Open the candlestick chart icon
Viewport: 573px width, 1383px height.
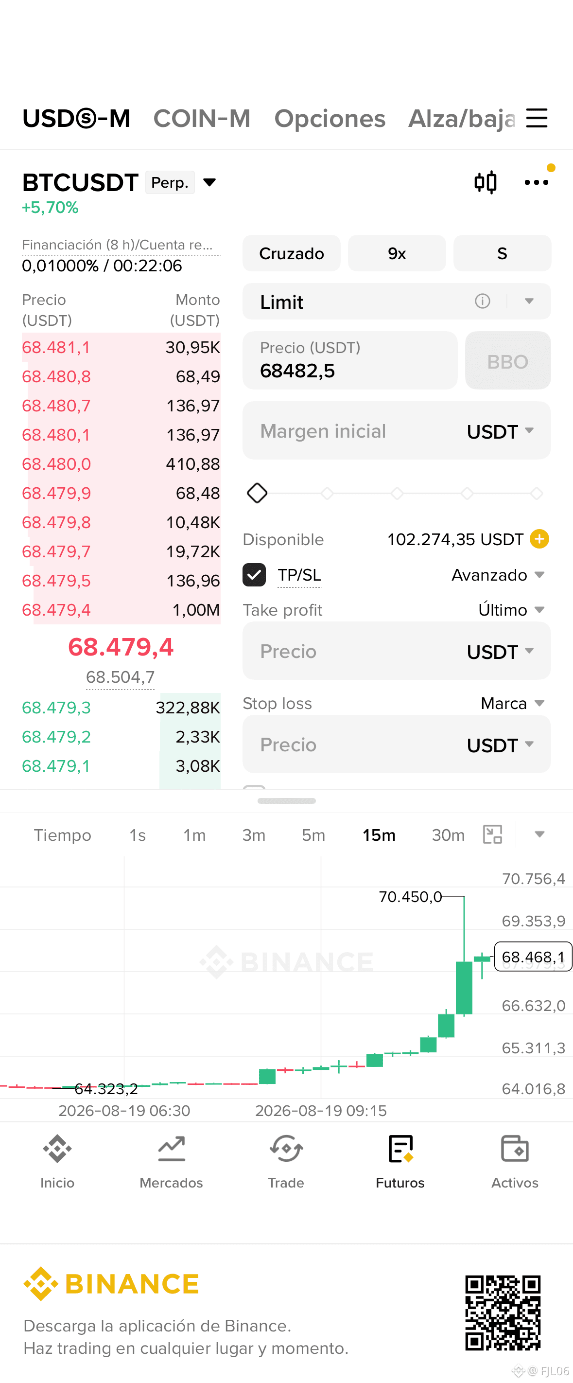coord(486,182)
